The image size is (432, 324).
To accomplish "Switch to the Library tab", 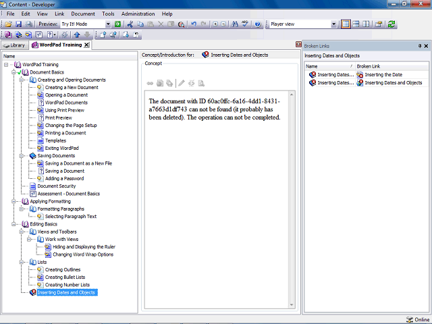I will (x=15, y=45).
